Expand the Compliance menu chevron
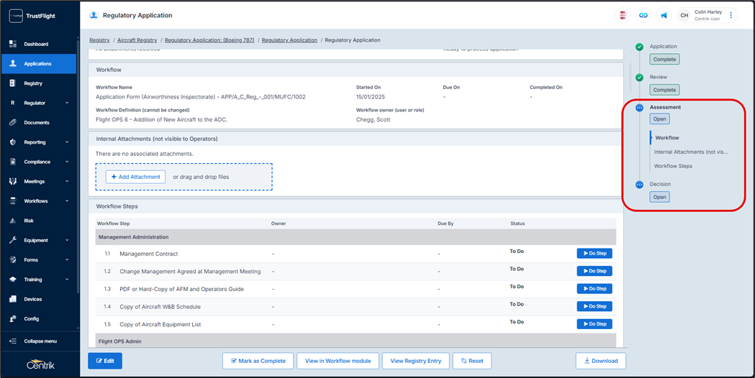 pos(67,162)
